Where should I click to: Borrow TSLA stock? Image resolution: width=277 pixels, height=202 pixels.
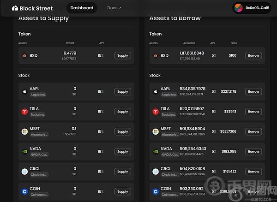tap(253, 112)
